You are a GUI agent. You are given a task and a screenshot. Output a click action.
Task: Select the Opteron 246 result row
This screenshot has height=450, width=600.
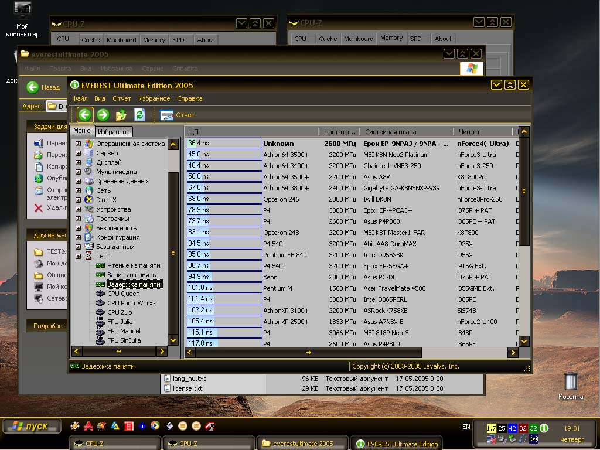point(352,199)
